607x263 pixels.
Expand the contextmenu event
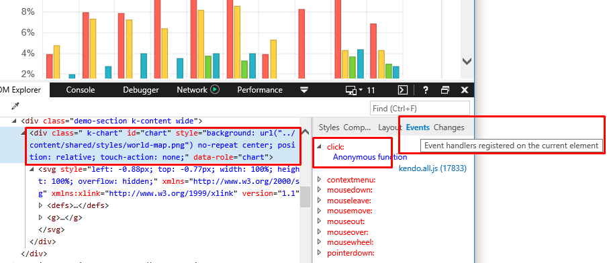[x=320, y=179]
